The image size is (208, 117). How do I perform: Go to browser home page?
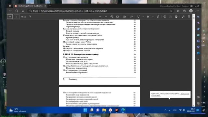click(x=23, y=11)
